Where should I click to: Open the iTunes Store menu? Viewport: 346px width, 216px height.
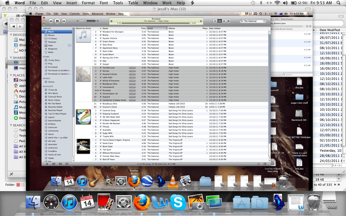click(86, 14)
